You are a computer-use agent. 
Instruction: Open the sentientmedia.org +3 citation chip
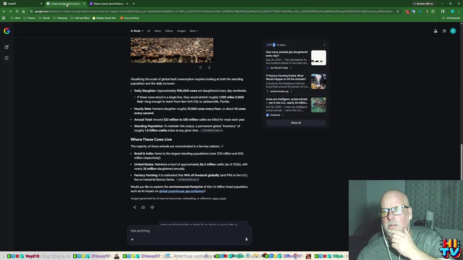[x=187, y=179]
